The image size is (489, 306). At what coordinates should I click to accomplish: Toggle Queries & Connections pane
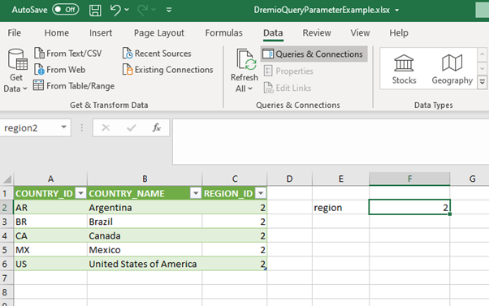314,54
